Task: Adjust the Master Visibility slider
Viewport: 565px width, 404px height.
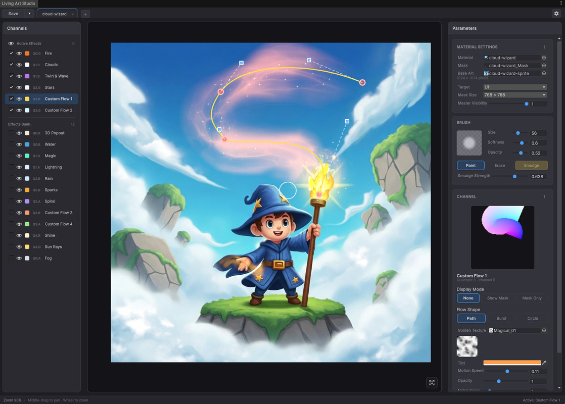Action: click(x=527, y=104)
